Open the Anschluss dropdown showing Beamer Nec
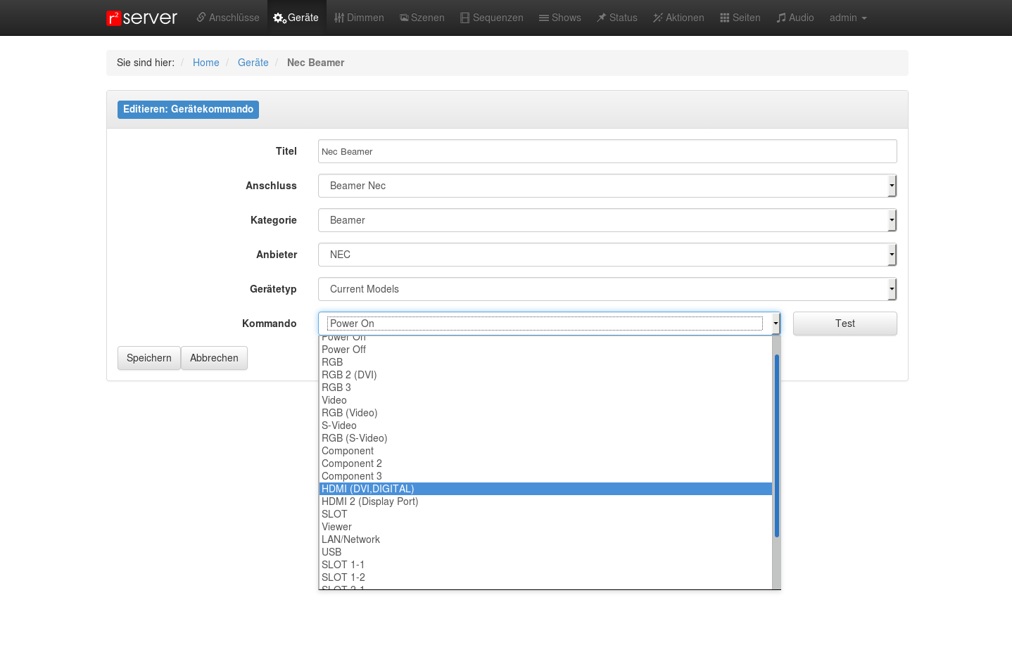This screenshot has width=1012, height=659. (607, 186)
